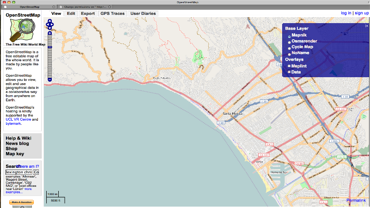Select the Osmarender base layer
370x208 pixels.
[x=290, y=42]
